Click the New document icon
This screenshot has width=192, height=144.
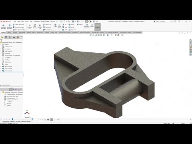(x=64, y=22)
